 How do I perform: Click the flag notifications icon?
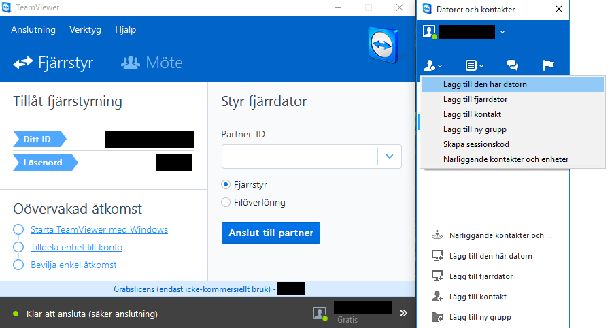549,65
